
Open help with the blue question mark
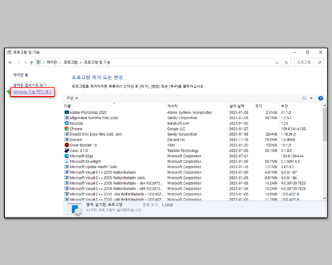pyautogui.click(x=320, y=98)
